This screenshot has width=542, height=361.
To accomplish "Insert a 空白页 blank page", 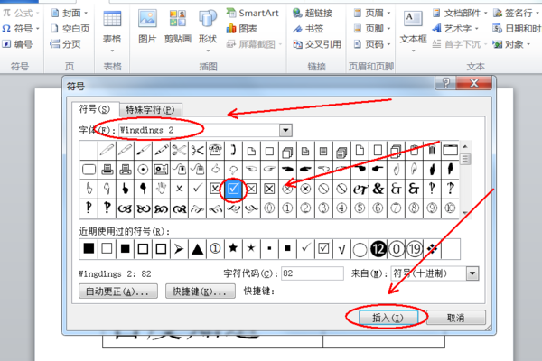I will [70, 28].
